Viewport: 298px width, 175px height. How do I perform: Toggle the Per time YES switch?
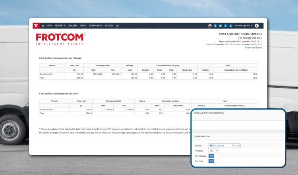tap(211, 161)
